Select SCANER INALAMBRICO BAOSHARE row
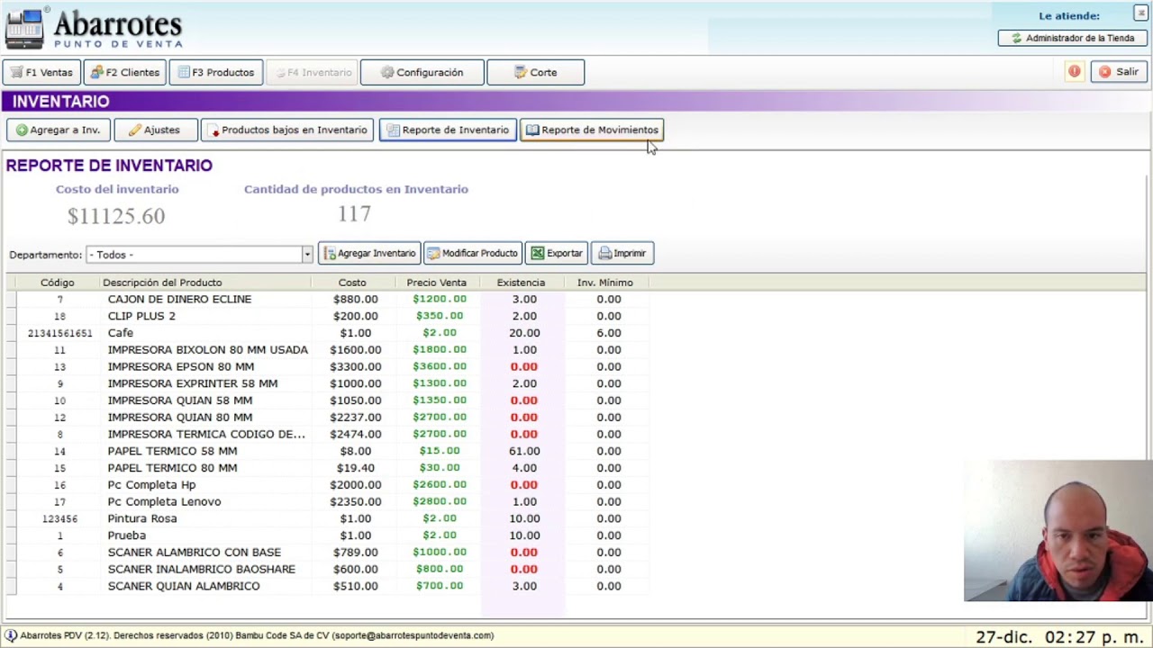 point(326,569)
